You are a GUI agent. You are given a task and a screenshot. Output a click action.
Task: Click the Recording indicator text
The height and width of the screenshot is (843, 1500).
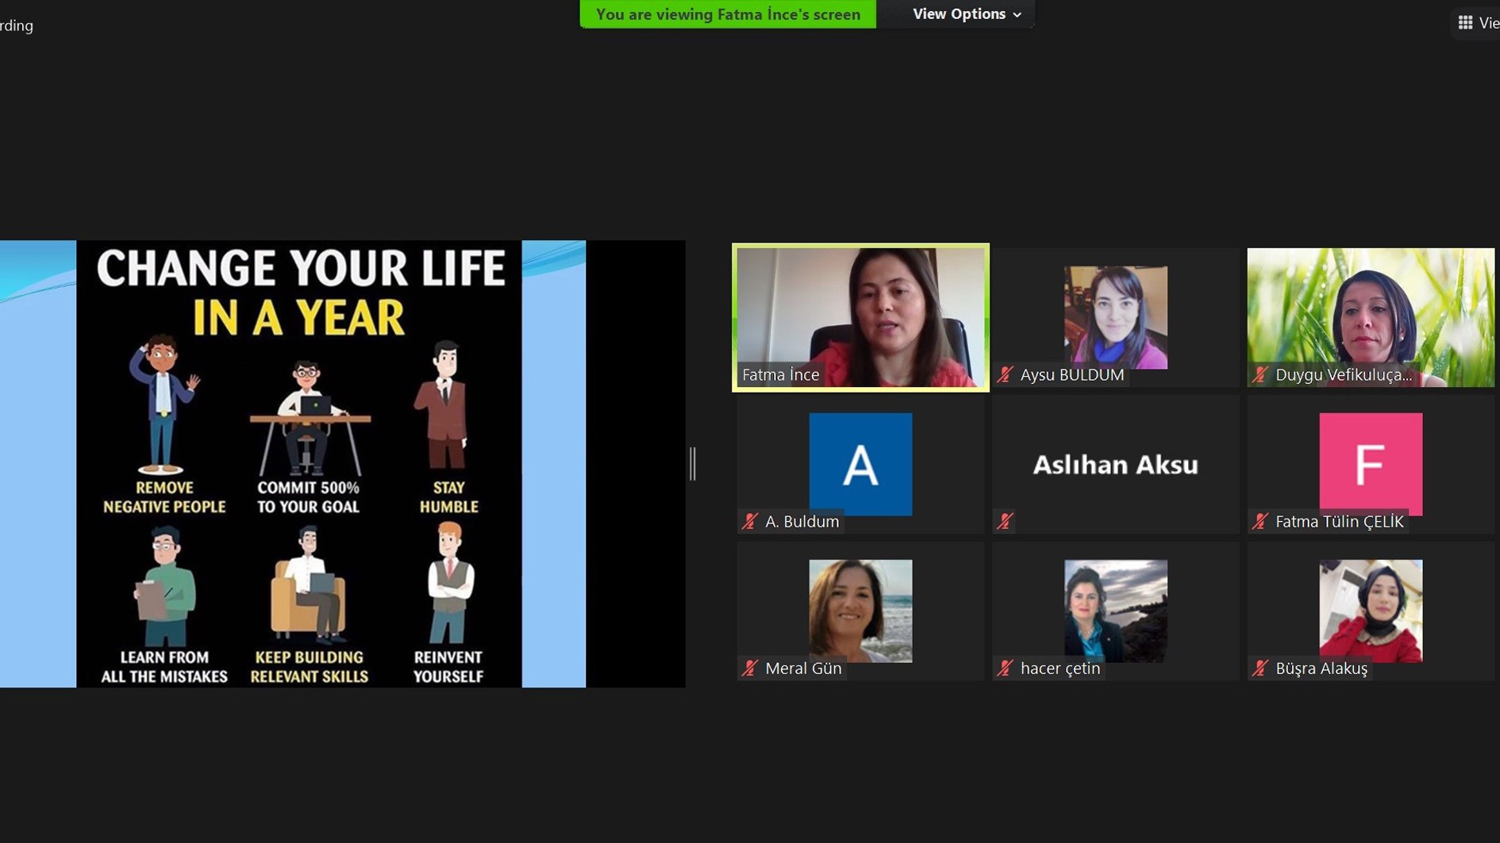[x=17, y=25]
